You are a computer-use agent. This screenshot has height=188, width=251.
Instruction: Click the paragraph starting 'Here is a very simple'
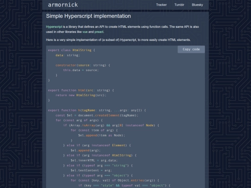pos(119,40)
